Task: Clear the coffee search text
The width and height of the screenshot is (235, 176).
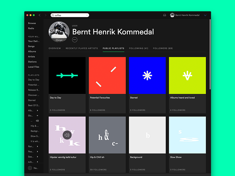Action: tap(87, 15)
